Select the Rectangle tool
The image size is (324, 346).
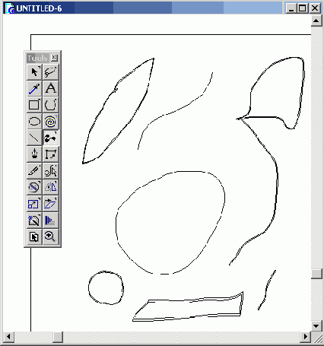(34, 105)
